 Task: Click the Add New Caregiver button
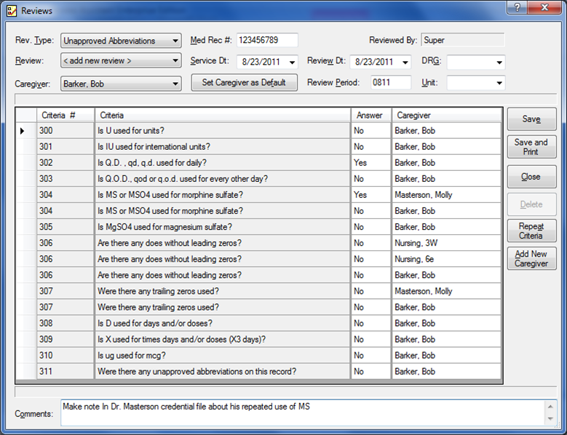[531, 258]
